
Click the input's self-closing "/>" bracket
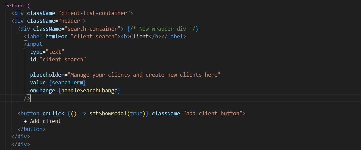coord(27,98)
